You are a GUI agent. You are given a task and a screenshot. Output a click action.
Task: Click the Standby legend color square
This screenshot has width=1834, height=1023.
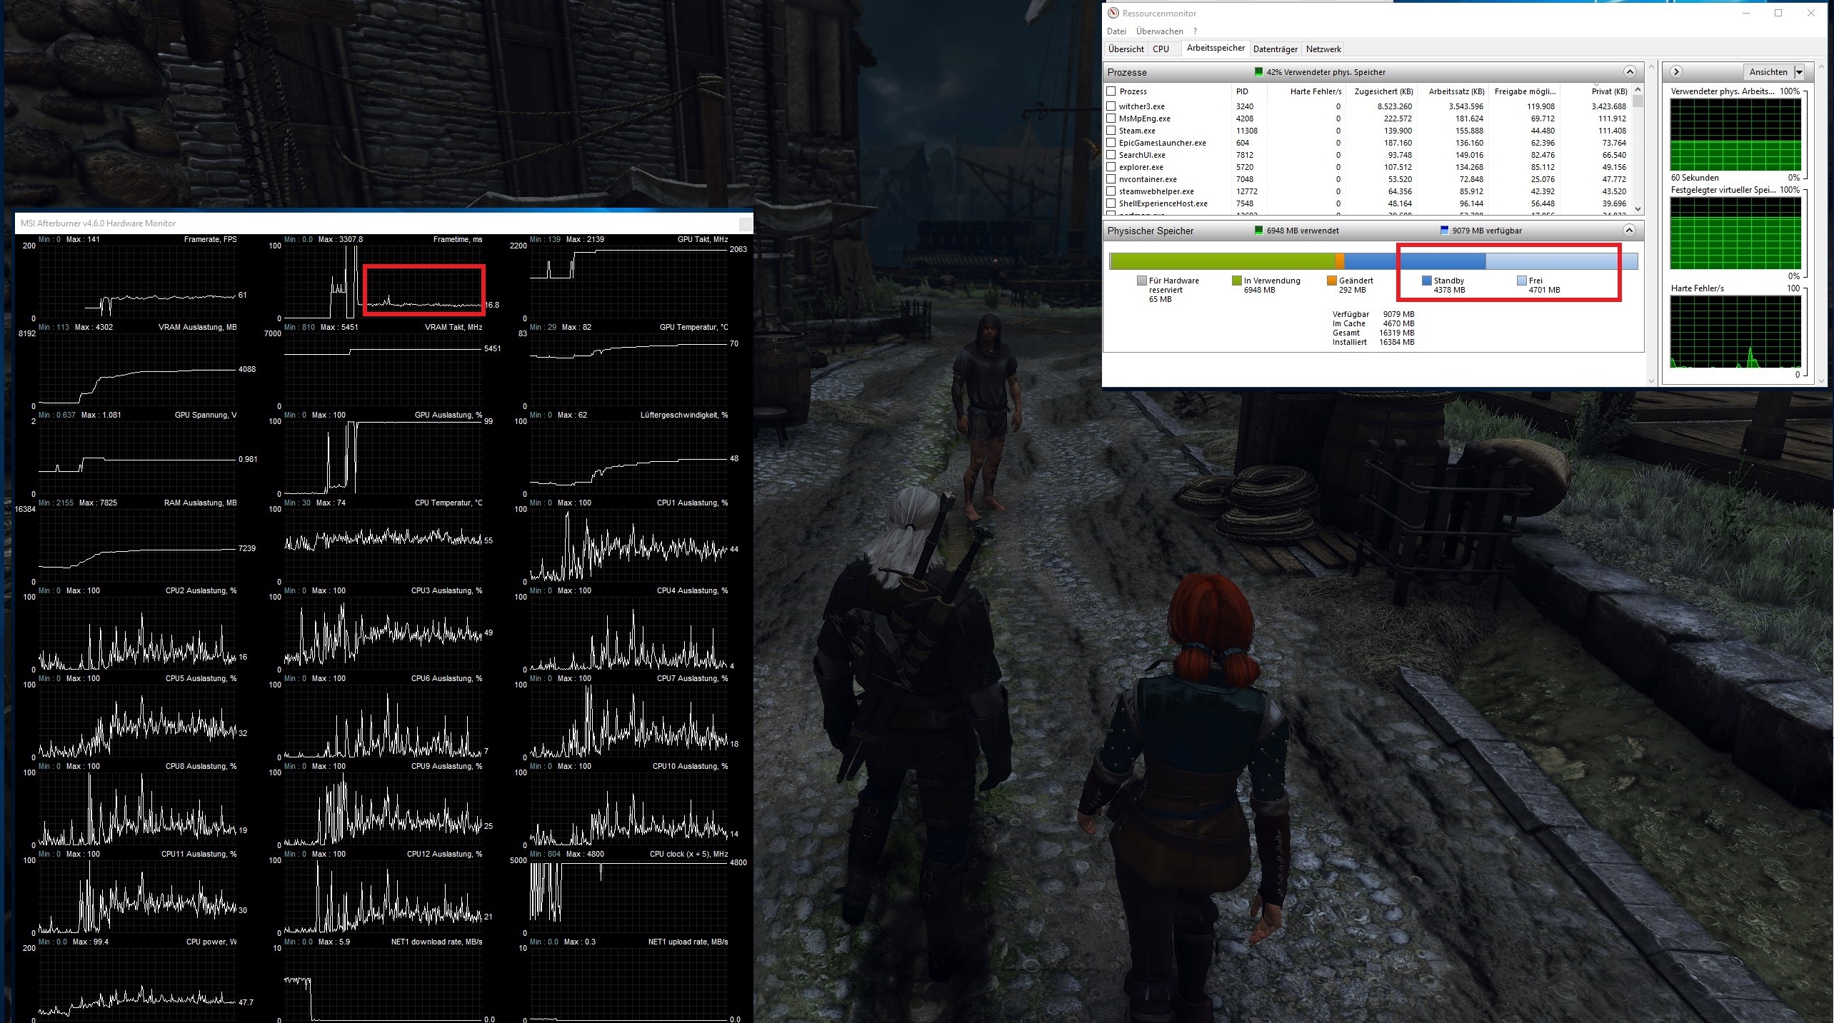pos(1426,281)
